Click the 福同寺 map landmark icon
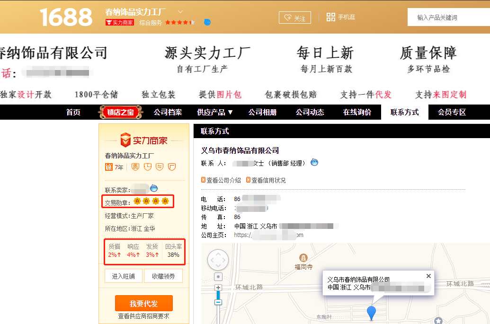Image resolution: width=490 pixels, height=324 pixels. click(x=303, y=258)
